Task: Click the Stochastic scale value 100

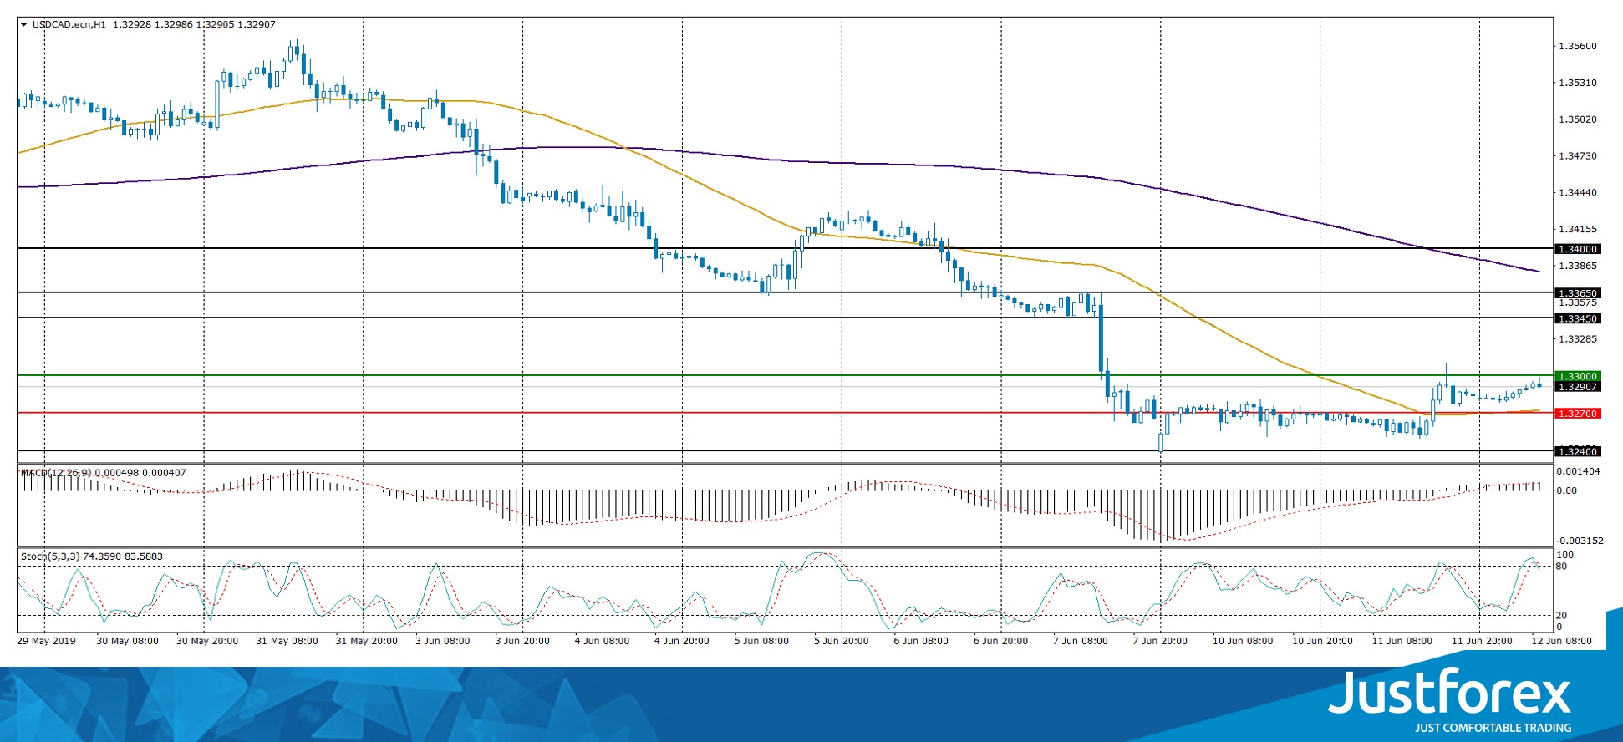Action: [x=1564, y=555]
